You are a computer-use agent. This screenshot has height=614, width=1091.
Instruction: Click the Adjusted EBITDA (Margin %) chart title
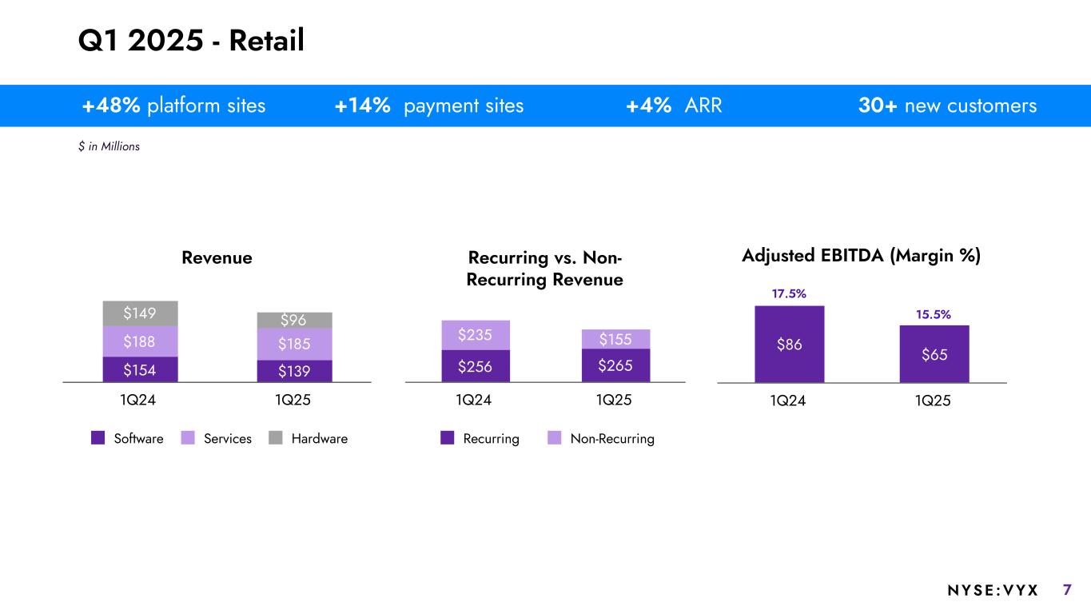(x=861, y=256)
